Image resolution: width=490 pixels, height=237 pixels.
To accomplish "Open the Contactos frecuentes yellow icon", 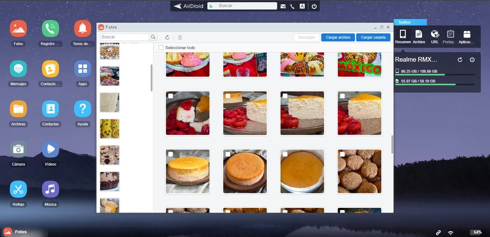I will pos(51,69).
